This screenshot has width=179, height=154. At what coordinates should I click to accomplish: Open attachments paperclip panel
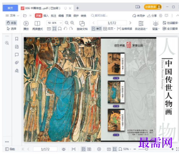(x=17, y=62)
